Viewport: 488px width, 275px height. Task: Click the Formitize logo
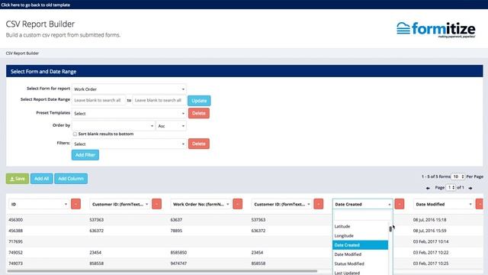coord(435,30)
